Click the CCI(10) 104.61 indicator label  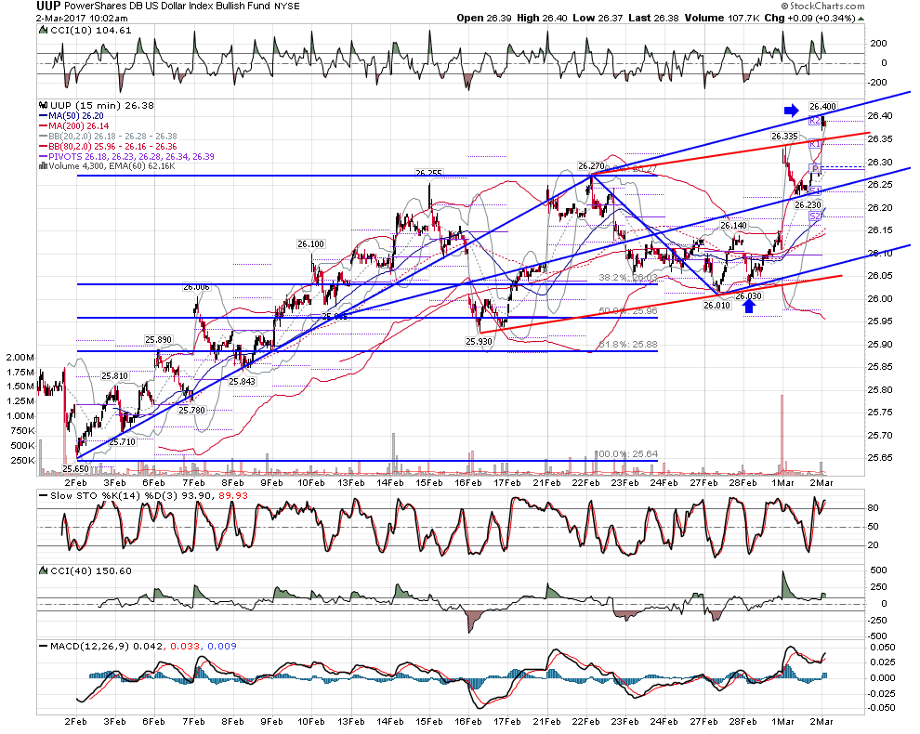coord(91,31)
